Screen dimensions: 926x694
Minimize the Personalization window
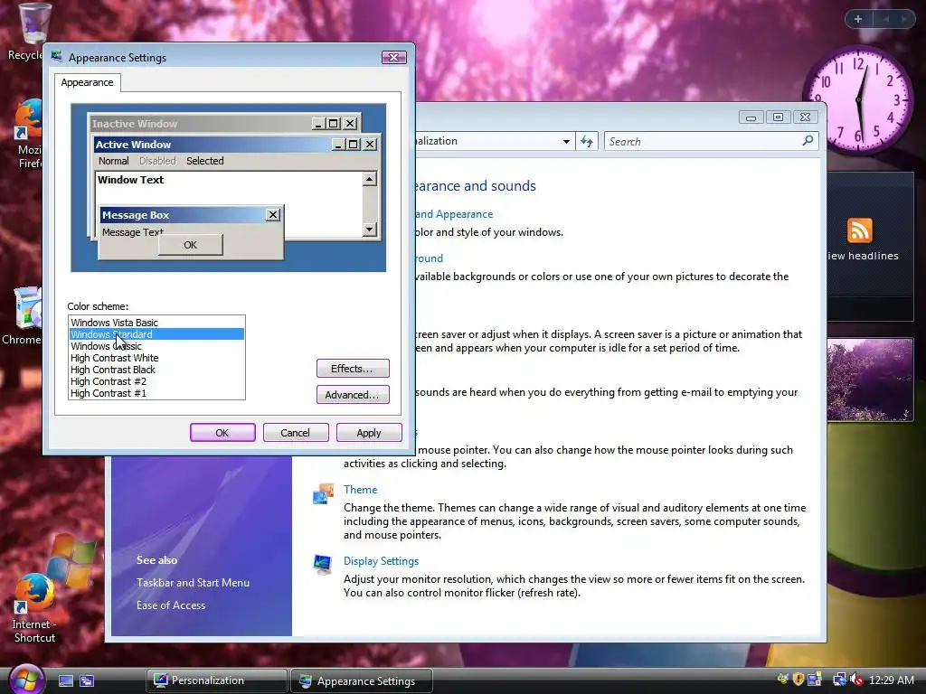click(751, 117)
